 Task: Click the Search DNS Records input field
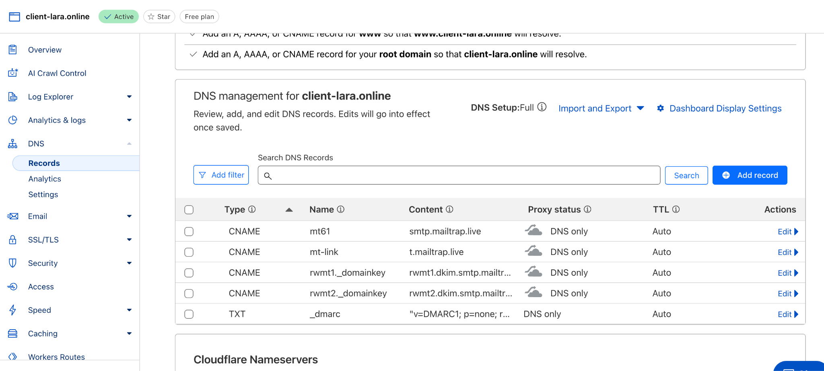(x=459, y=175)
